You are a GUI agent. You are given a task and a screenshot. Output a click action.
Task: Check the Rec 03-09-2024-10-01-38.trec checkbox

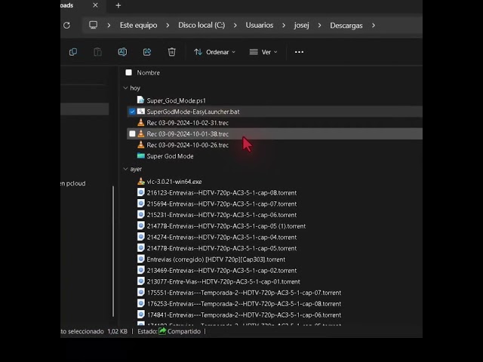pyautogui.click(x=132, y=133)
